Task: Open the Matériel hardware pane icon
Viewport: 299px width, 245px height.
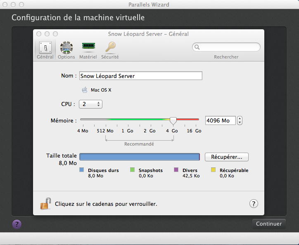Action: (x=88, y=46)
